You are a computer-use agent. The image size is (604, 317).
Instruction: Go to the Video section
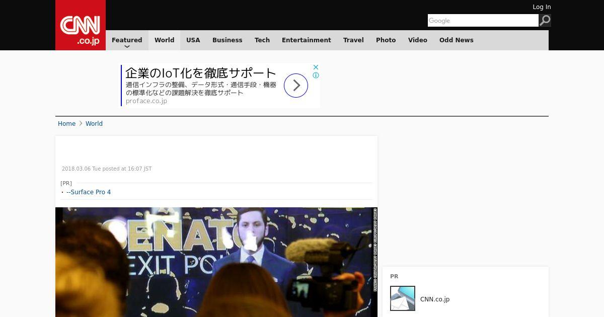pos(418,40)
